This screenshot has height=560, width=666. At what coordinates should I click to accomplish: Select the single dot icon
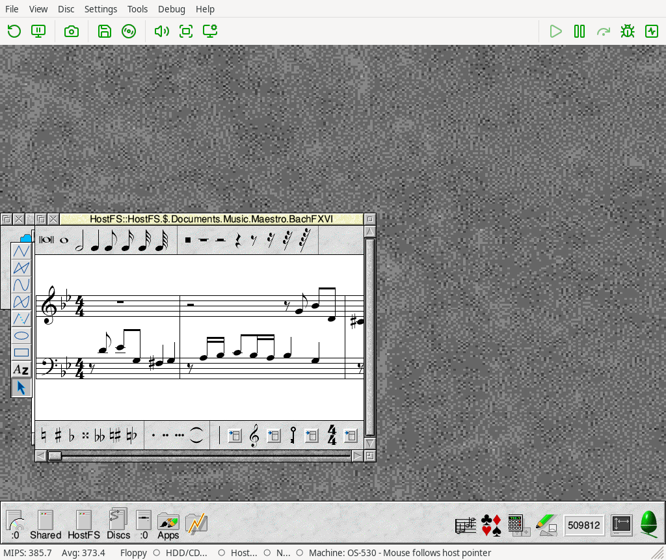click(x=153, y=435)
